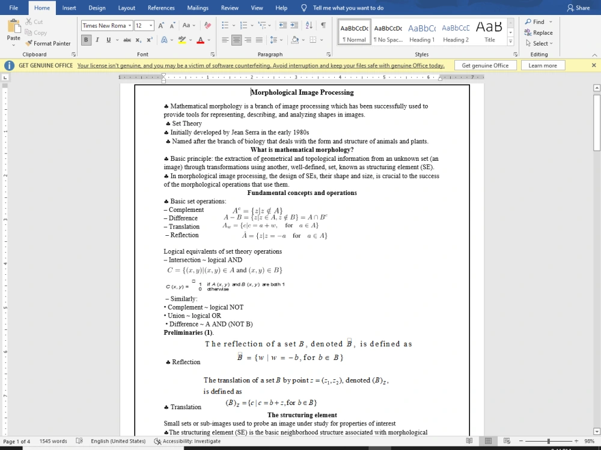Toggle Bold formatting

click(x=86, y=40)
